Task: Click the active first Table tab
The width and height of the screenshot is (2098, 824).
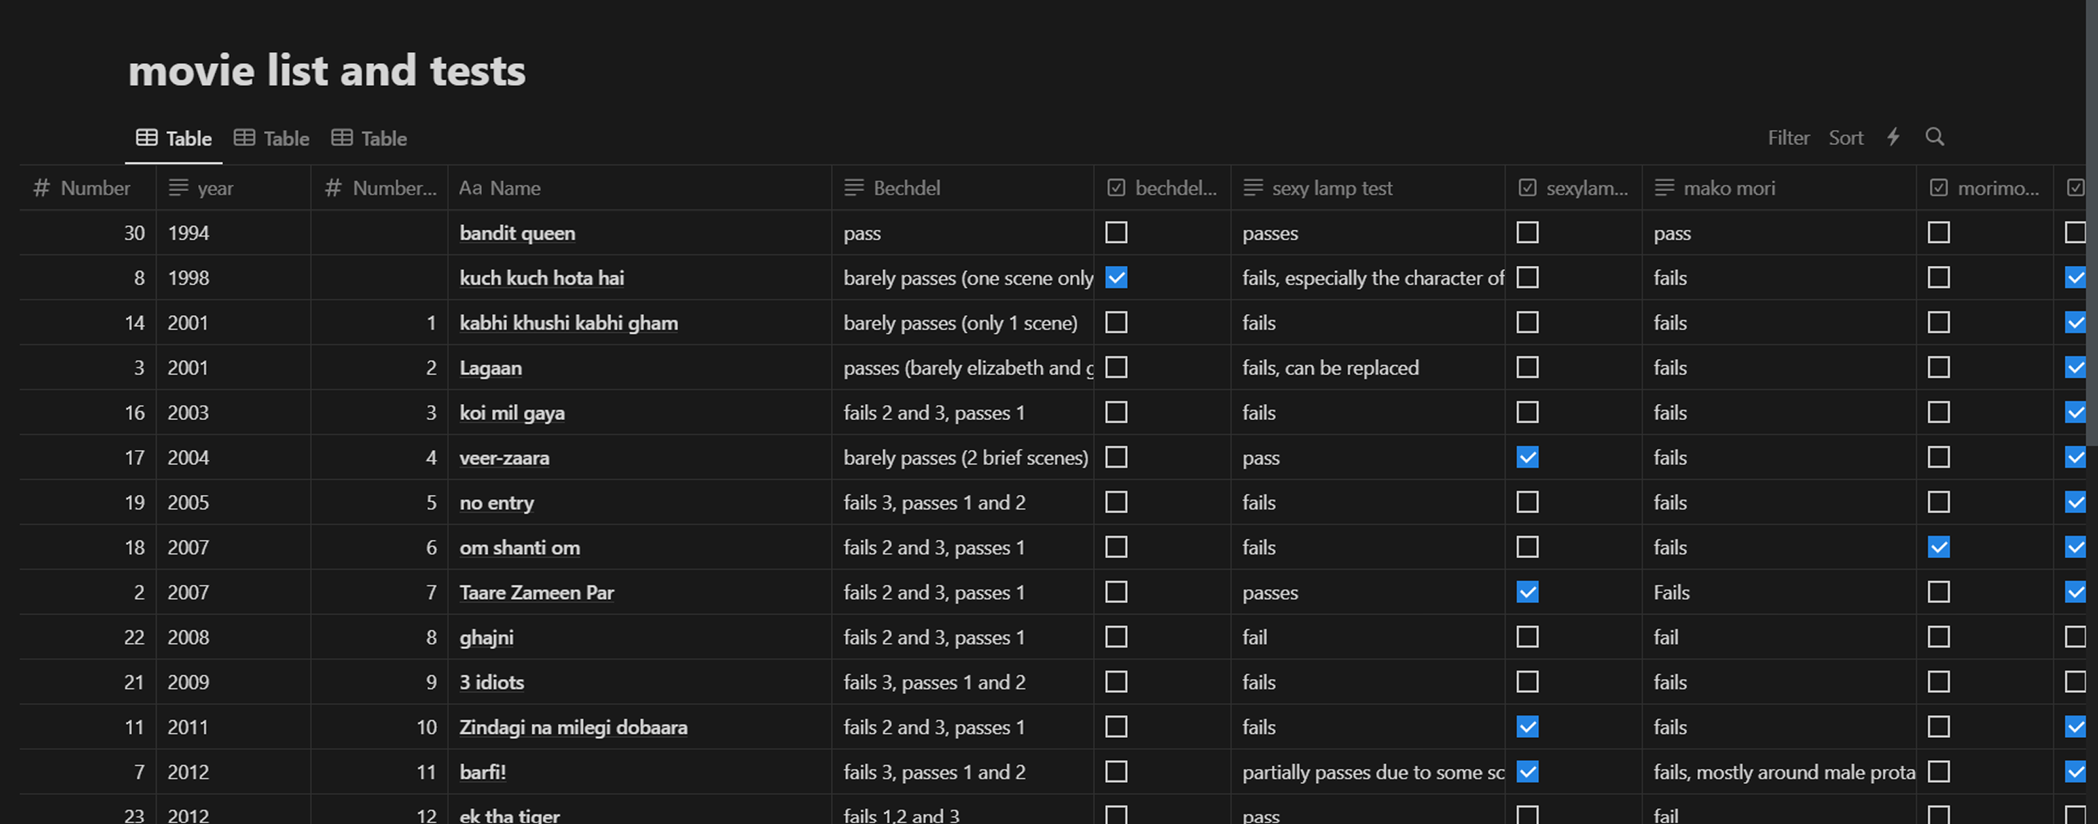Action: (x=174, y=138)
